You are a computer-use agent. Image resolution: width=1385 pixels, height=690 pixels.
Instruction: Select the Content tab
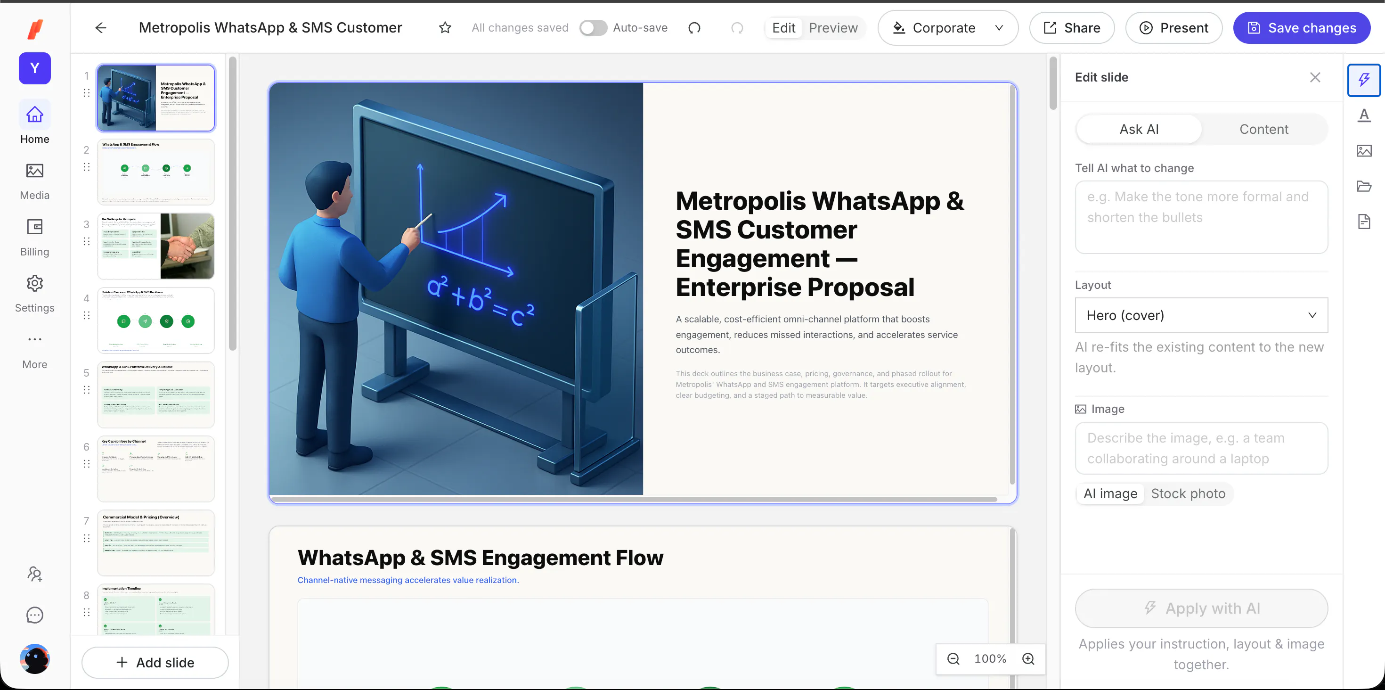(1263, 129)
